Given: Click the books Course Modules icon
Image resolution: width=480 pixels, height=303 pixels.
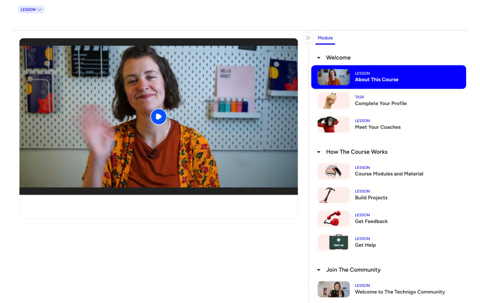Looking at the screenshot, I should tap(333, 171).
